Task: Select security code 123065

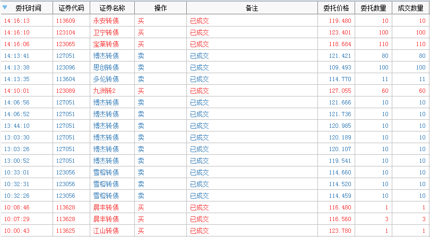Action: point(65,44)
